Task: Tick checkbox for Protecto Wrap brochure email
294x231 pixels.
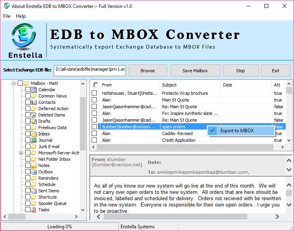Action: pyautogui.click(x=94, y=93)
